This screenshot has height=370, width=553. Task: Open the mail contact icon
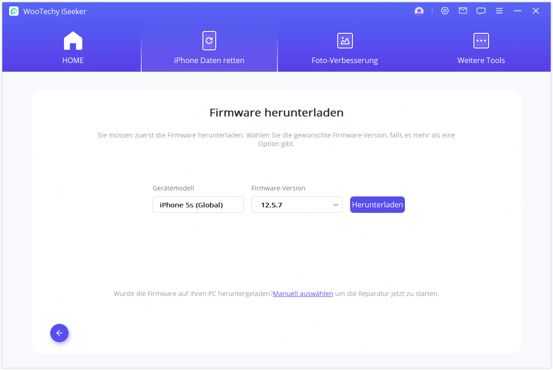(463, 11)
